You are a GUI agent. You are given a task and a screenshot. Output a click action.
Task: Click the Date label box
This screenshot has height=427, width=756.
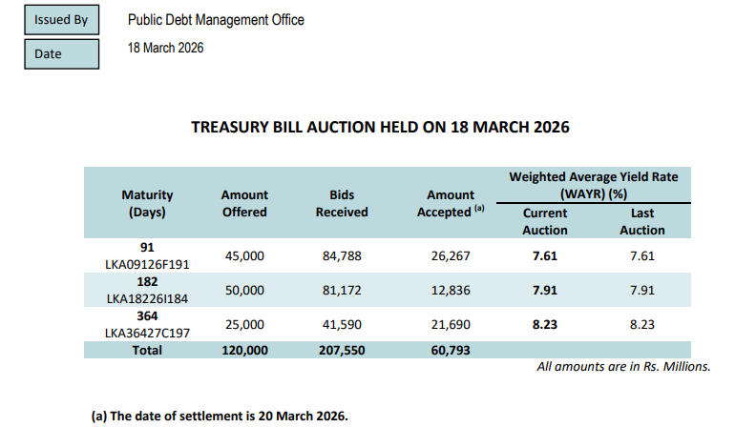(61, 54)
